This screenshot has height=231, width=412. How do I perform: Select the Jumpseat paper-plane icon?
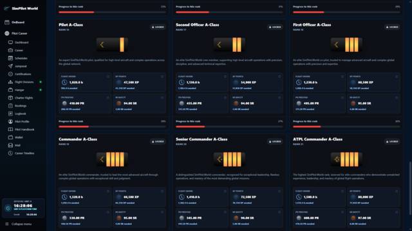[10, 66]
